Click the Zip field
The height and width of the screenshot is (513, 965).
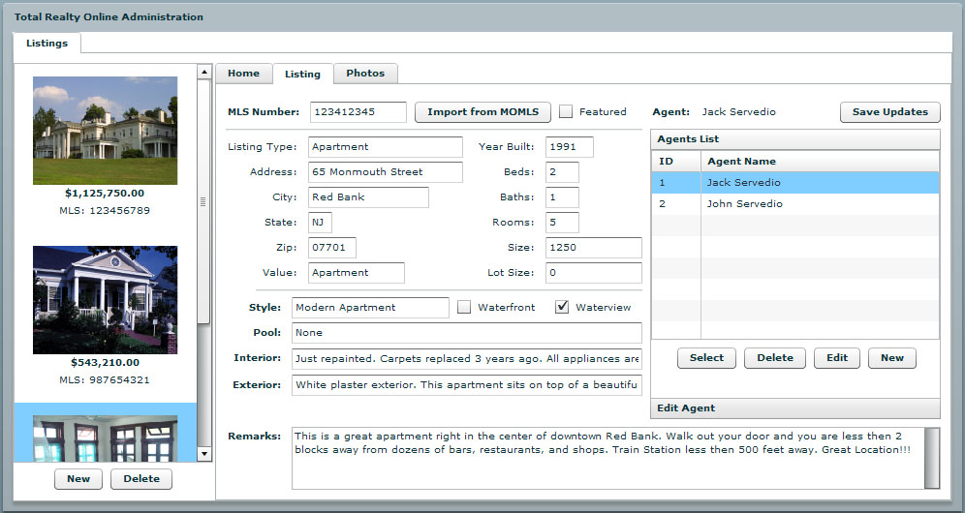[331, 248]
